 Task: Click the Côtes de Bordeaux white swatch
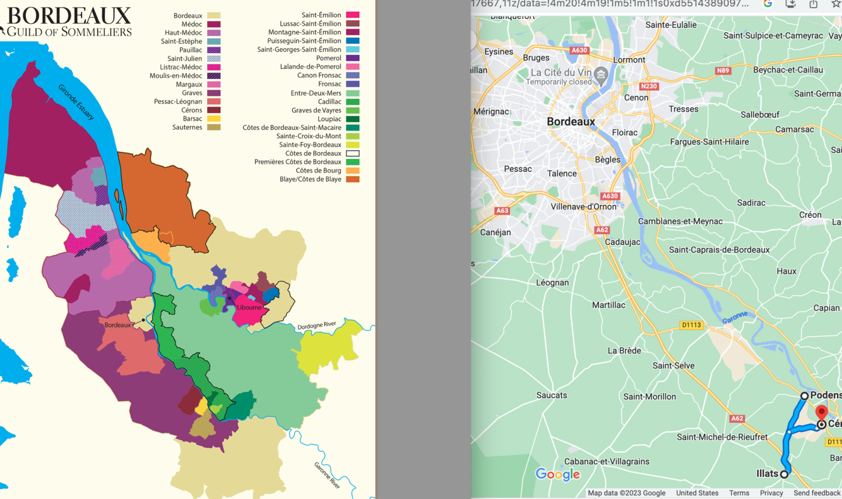(x=353, y=153)
